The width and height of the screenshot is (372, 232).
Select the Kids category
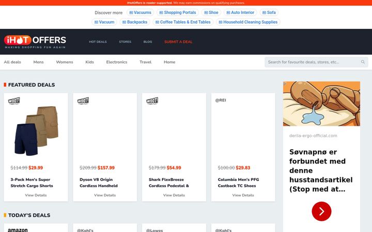[90, 62]
